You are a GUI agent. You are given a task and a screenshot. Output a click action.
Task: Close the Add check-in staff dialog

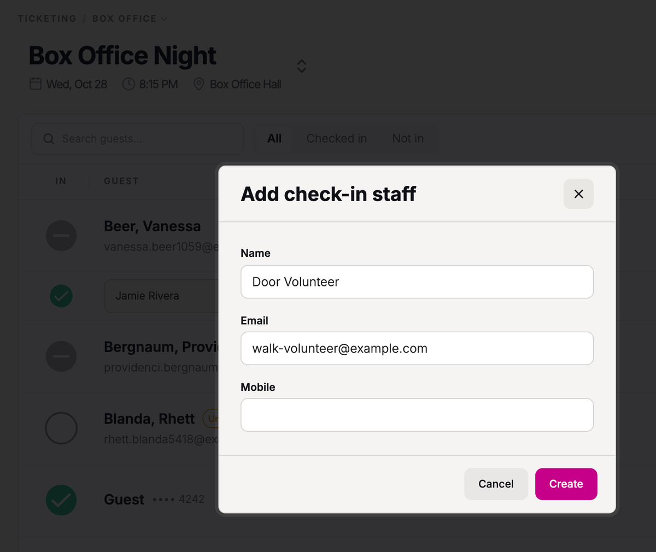click(578, 194)
